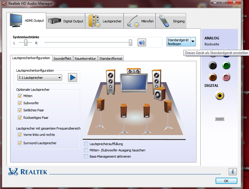The height and width of the screenshot is (189, 249).
Task: Enable Lautsprecherauffüllung checkbox
Action: click(86, 144)
